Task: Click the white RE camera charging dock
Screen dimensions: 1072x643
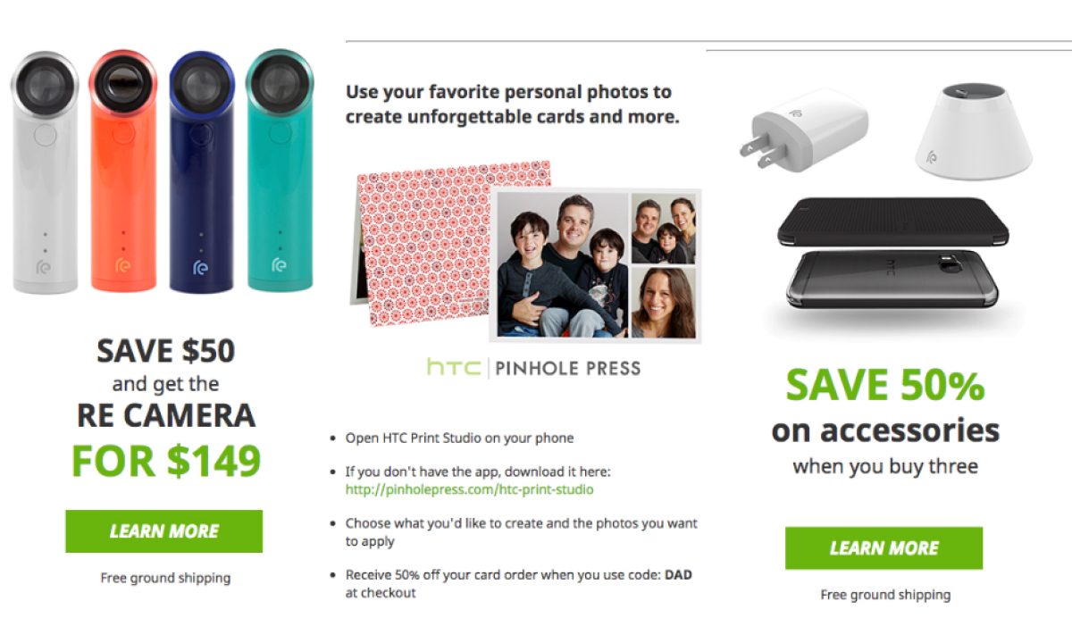Action: click(x=973, y=134)
